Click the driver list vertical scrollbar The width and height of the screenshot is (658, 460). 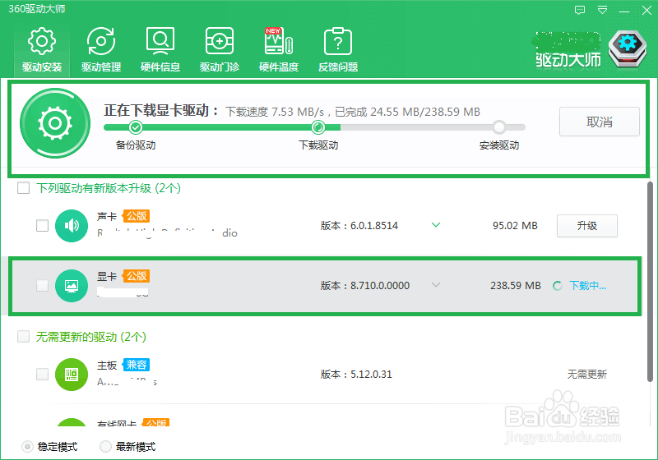(650, 281)
